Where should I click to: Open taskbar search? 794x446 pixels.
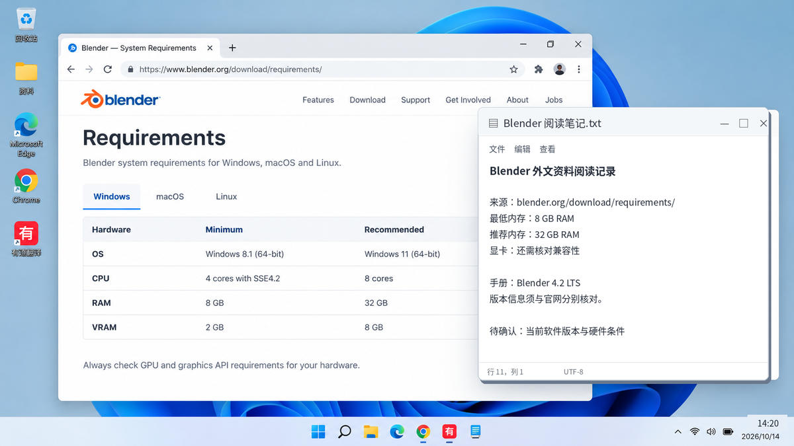(x=344, y=431)
